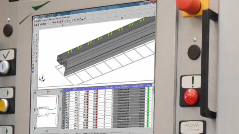Click the yellow check pencil toolbar icon

coord(85,19)
